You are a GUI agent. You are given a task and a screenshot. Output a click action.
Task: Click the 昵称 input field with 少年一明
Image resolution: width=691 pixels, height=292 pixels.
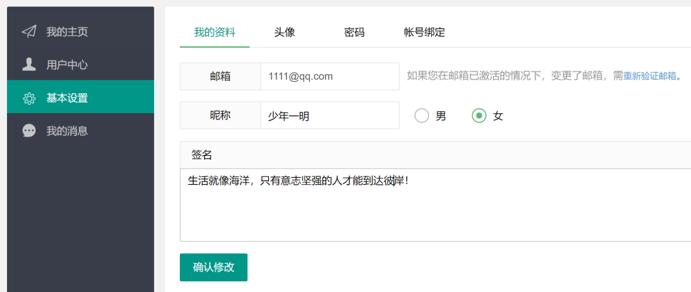330,116
